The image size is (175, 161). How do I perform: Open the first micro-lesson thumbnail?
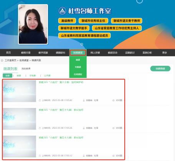20,91
